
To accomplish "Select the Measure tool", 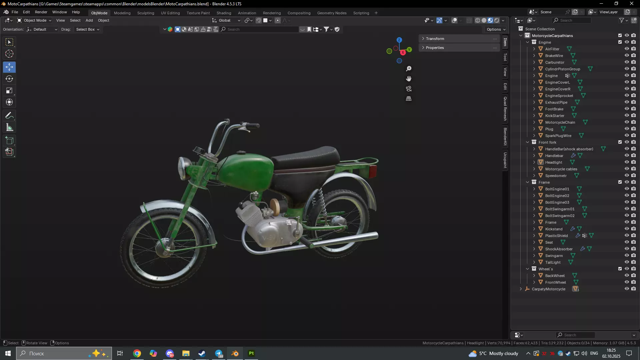I will (x=9, y=127).
